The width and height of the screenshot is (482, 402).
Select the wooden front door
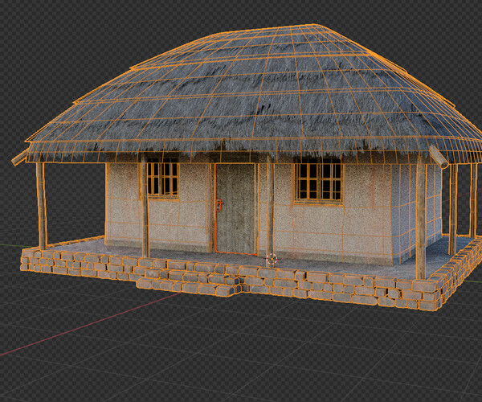pyautogui.click(x=235, y=208)
